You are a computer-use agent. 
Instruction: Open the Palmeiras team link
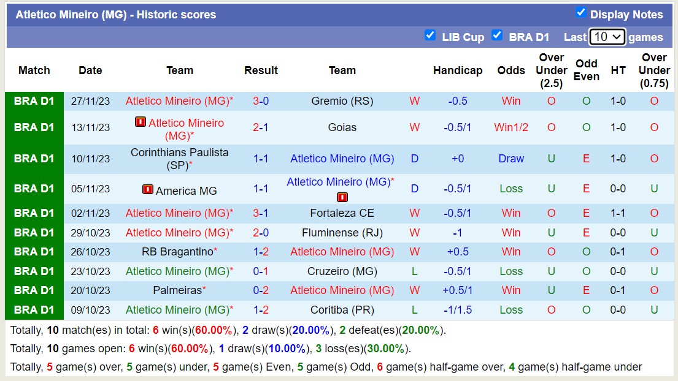(x=177, y=290)
